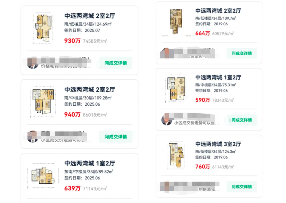Select the 664万 price text
This screenshot has height=203, width=286.
[x=203, y=34]
